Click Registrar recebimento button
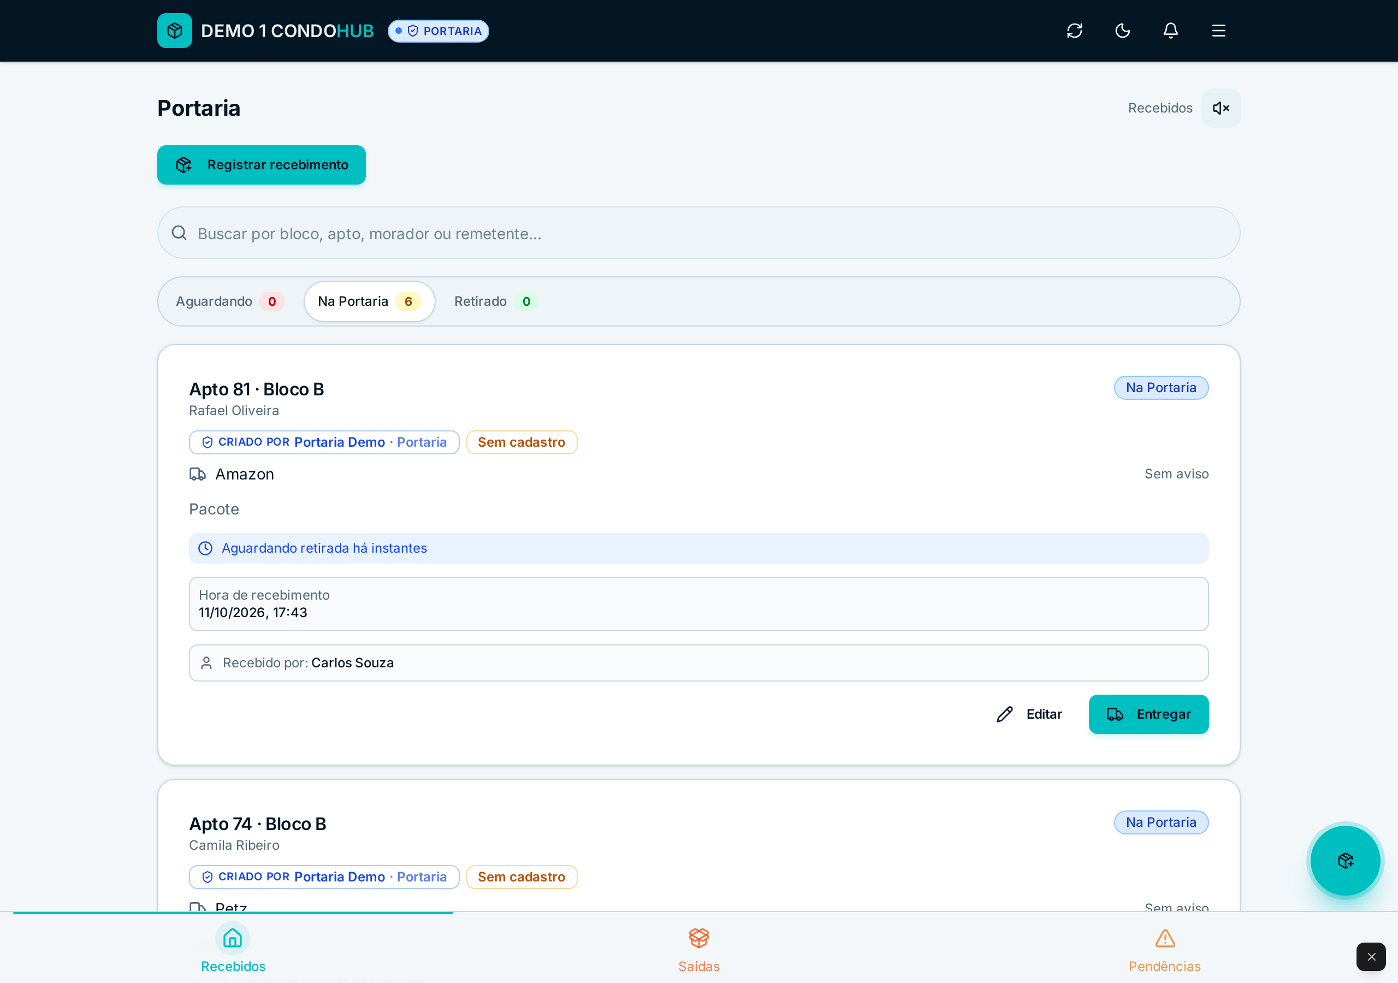This screenshot has width=1398, height=983. [261, 164]
